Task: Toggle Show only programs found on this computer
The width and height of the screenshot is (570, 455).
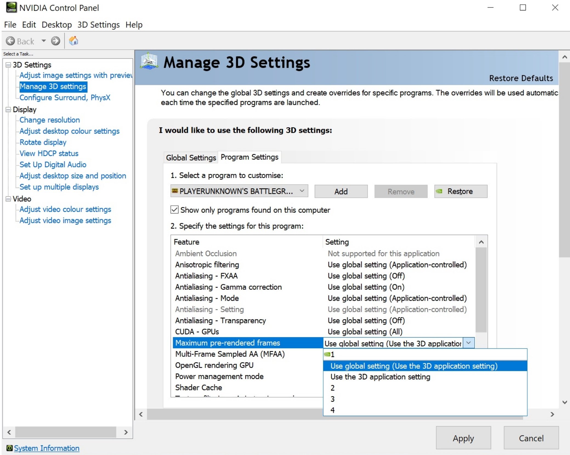Action: tap(174, 210)
